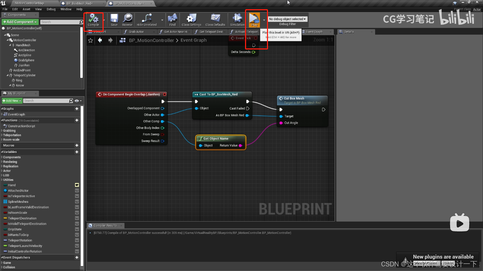Image resolution: width=483 pixels, height=271 pixels.
Task: Add new graph with Graphs plus icon
Action: [x=77, y=109]
